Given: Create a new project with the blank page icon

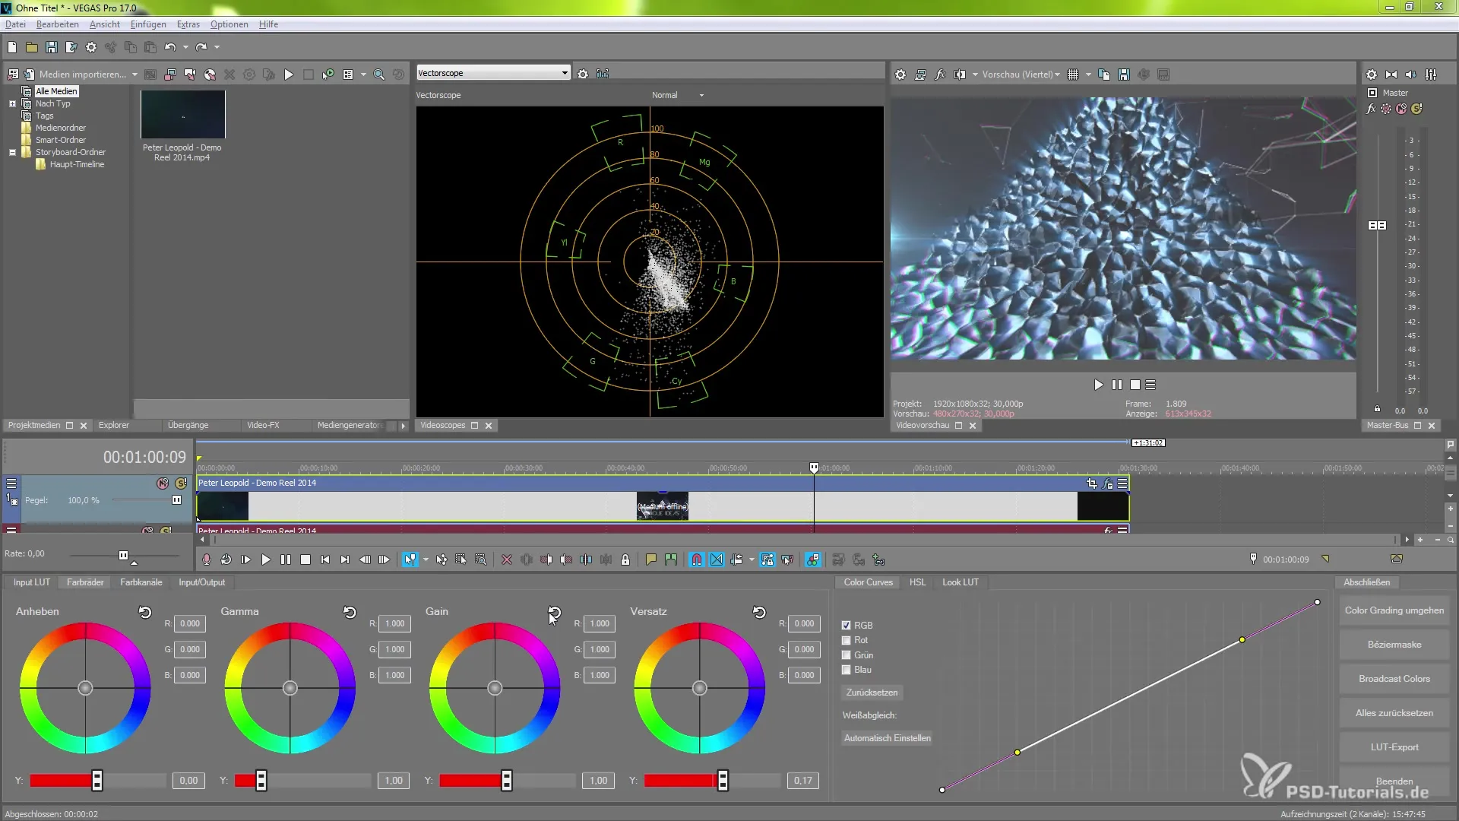Looking at the screenshot, I should pos(12,47).
